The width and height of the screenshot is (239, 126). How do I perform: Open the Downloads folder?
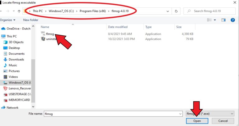coord(14,59)
